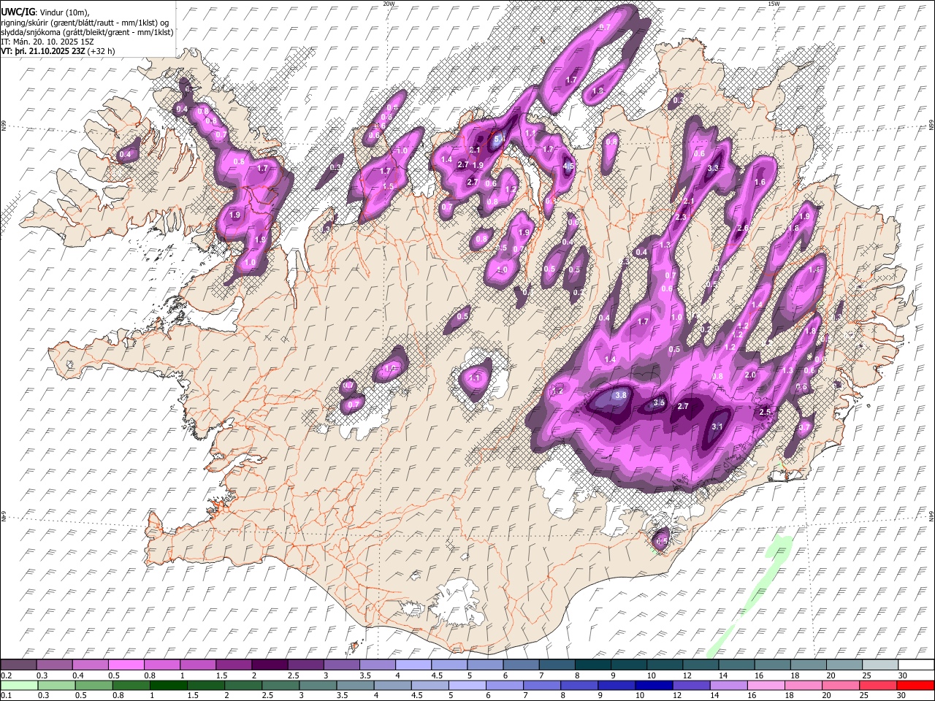Viewport: 935px width, 701px height.
Task: Click the 15W longitude label
Action: coord(773,4)
